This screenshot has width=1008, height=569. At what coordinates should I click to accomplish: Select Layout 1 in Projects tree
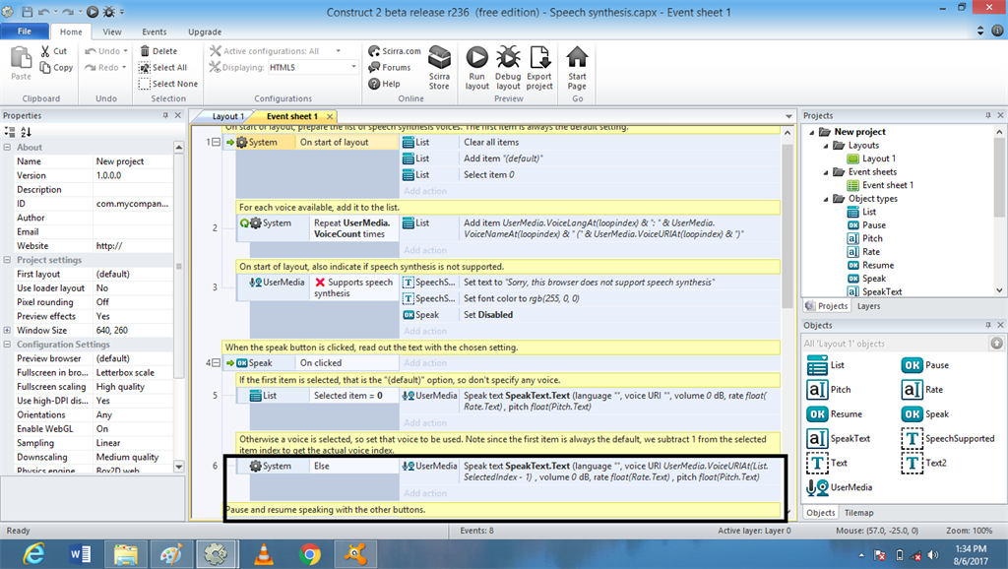872,158
